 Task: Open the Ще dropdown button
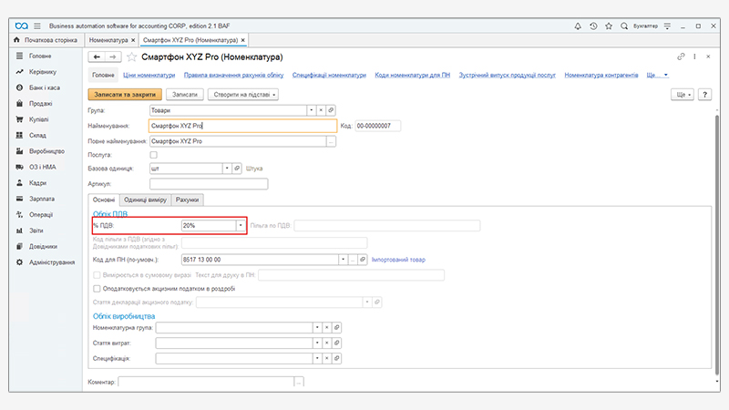click(x=682, y=94)
